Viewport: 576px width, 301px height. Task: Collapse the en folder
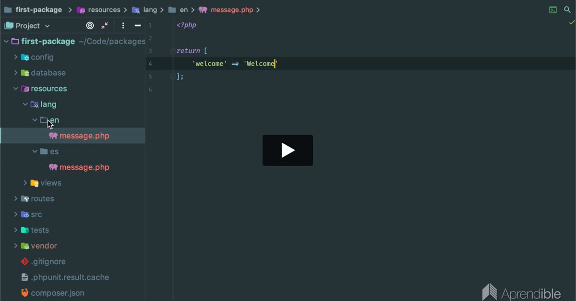point(35,120)
